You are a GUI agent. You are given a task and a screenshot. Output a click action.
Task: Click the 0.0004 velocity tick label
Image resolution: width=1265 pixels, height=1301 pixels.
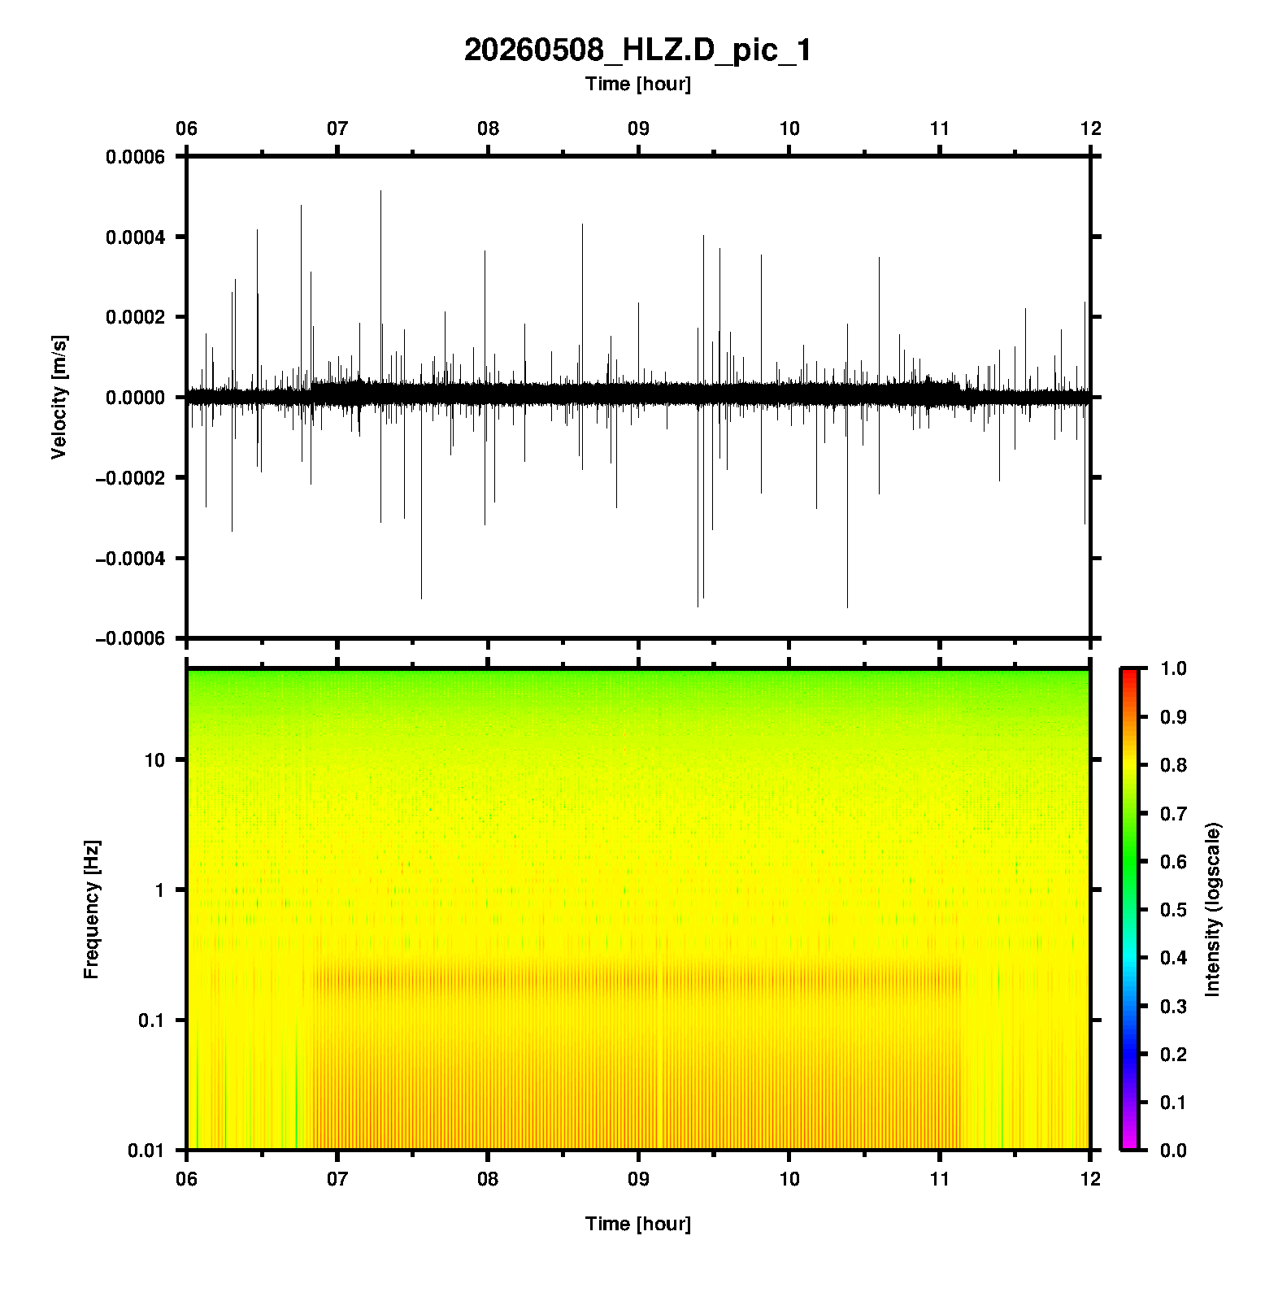click(x=135, y=237)
